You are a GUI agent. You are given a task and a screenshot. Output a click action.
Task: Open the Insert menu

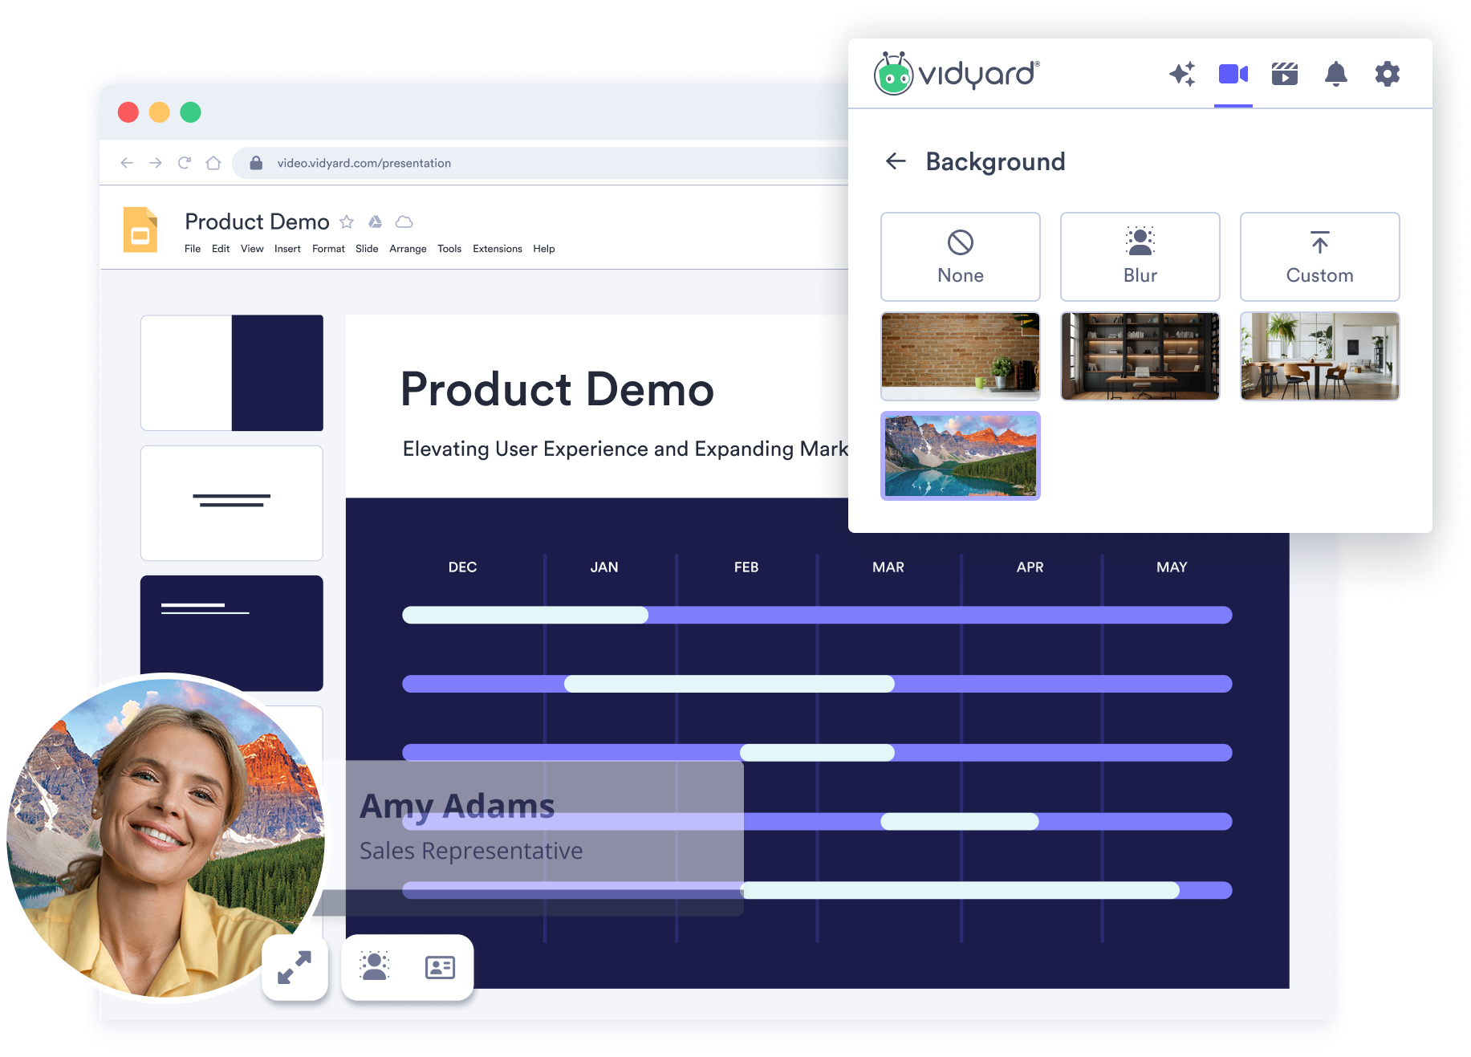[x=287, y=249]
